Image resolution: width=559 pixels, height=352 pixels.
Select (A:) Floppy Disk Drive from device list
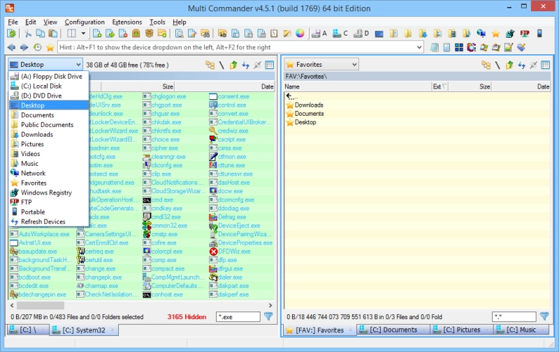tap(49, 77)
